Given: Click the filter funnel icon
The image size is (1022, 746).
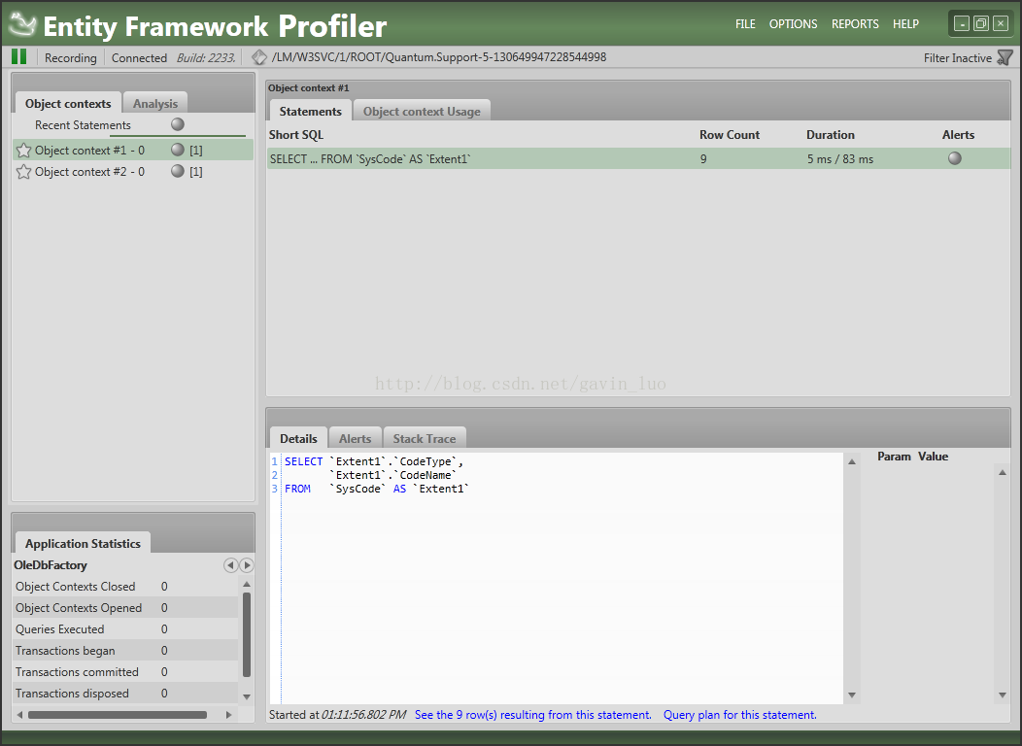Looking at the screenshot, I should point(1005,58).
